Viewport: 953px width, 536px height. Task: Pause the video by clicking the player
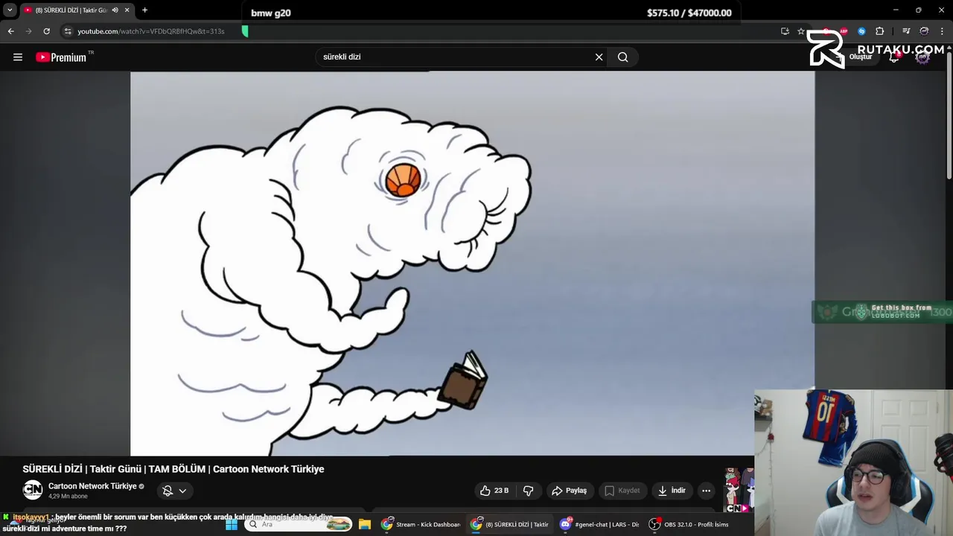(472, 264)
